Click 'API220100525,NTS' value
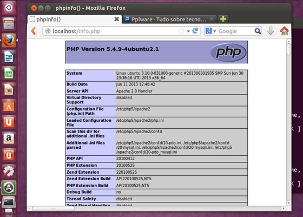The height and width of the screenshot is (217, 303). click(x=134, y=179)
